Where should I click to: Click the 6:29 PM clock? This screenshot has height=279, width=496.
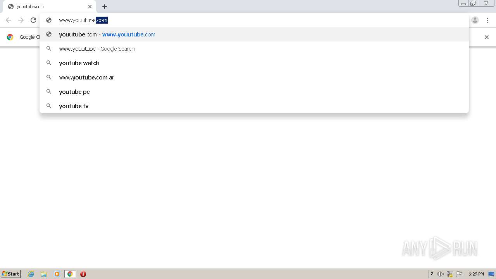tap(476, 274)
